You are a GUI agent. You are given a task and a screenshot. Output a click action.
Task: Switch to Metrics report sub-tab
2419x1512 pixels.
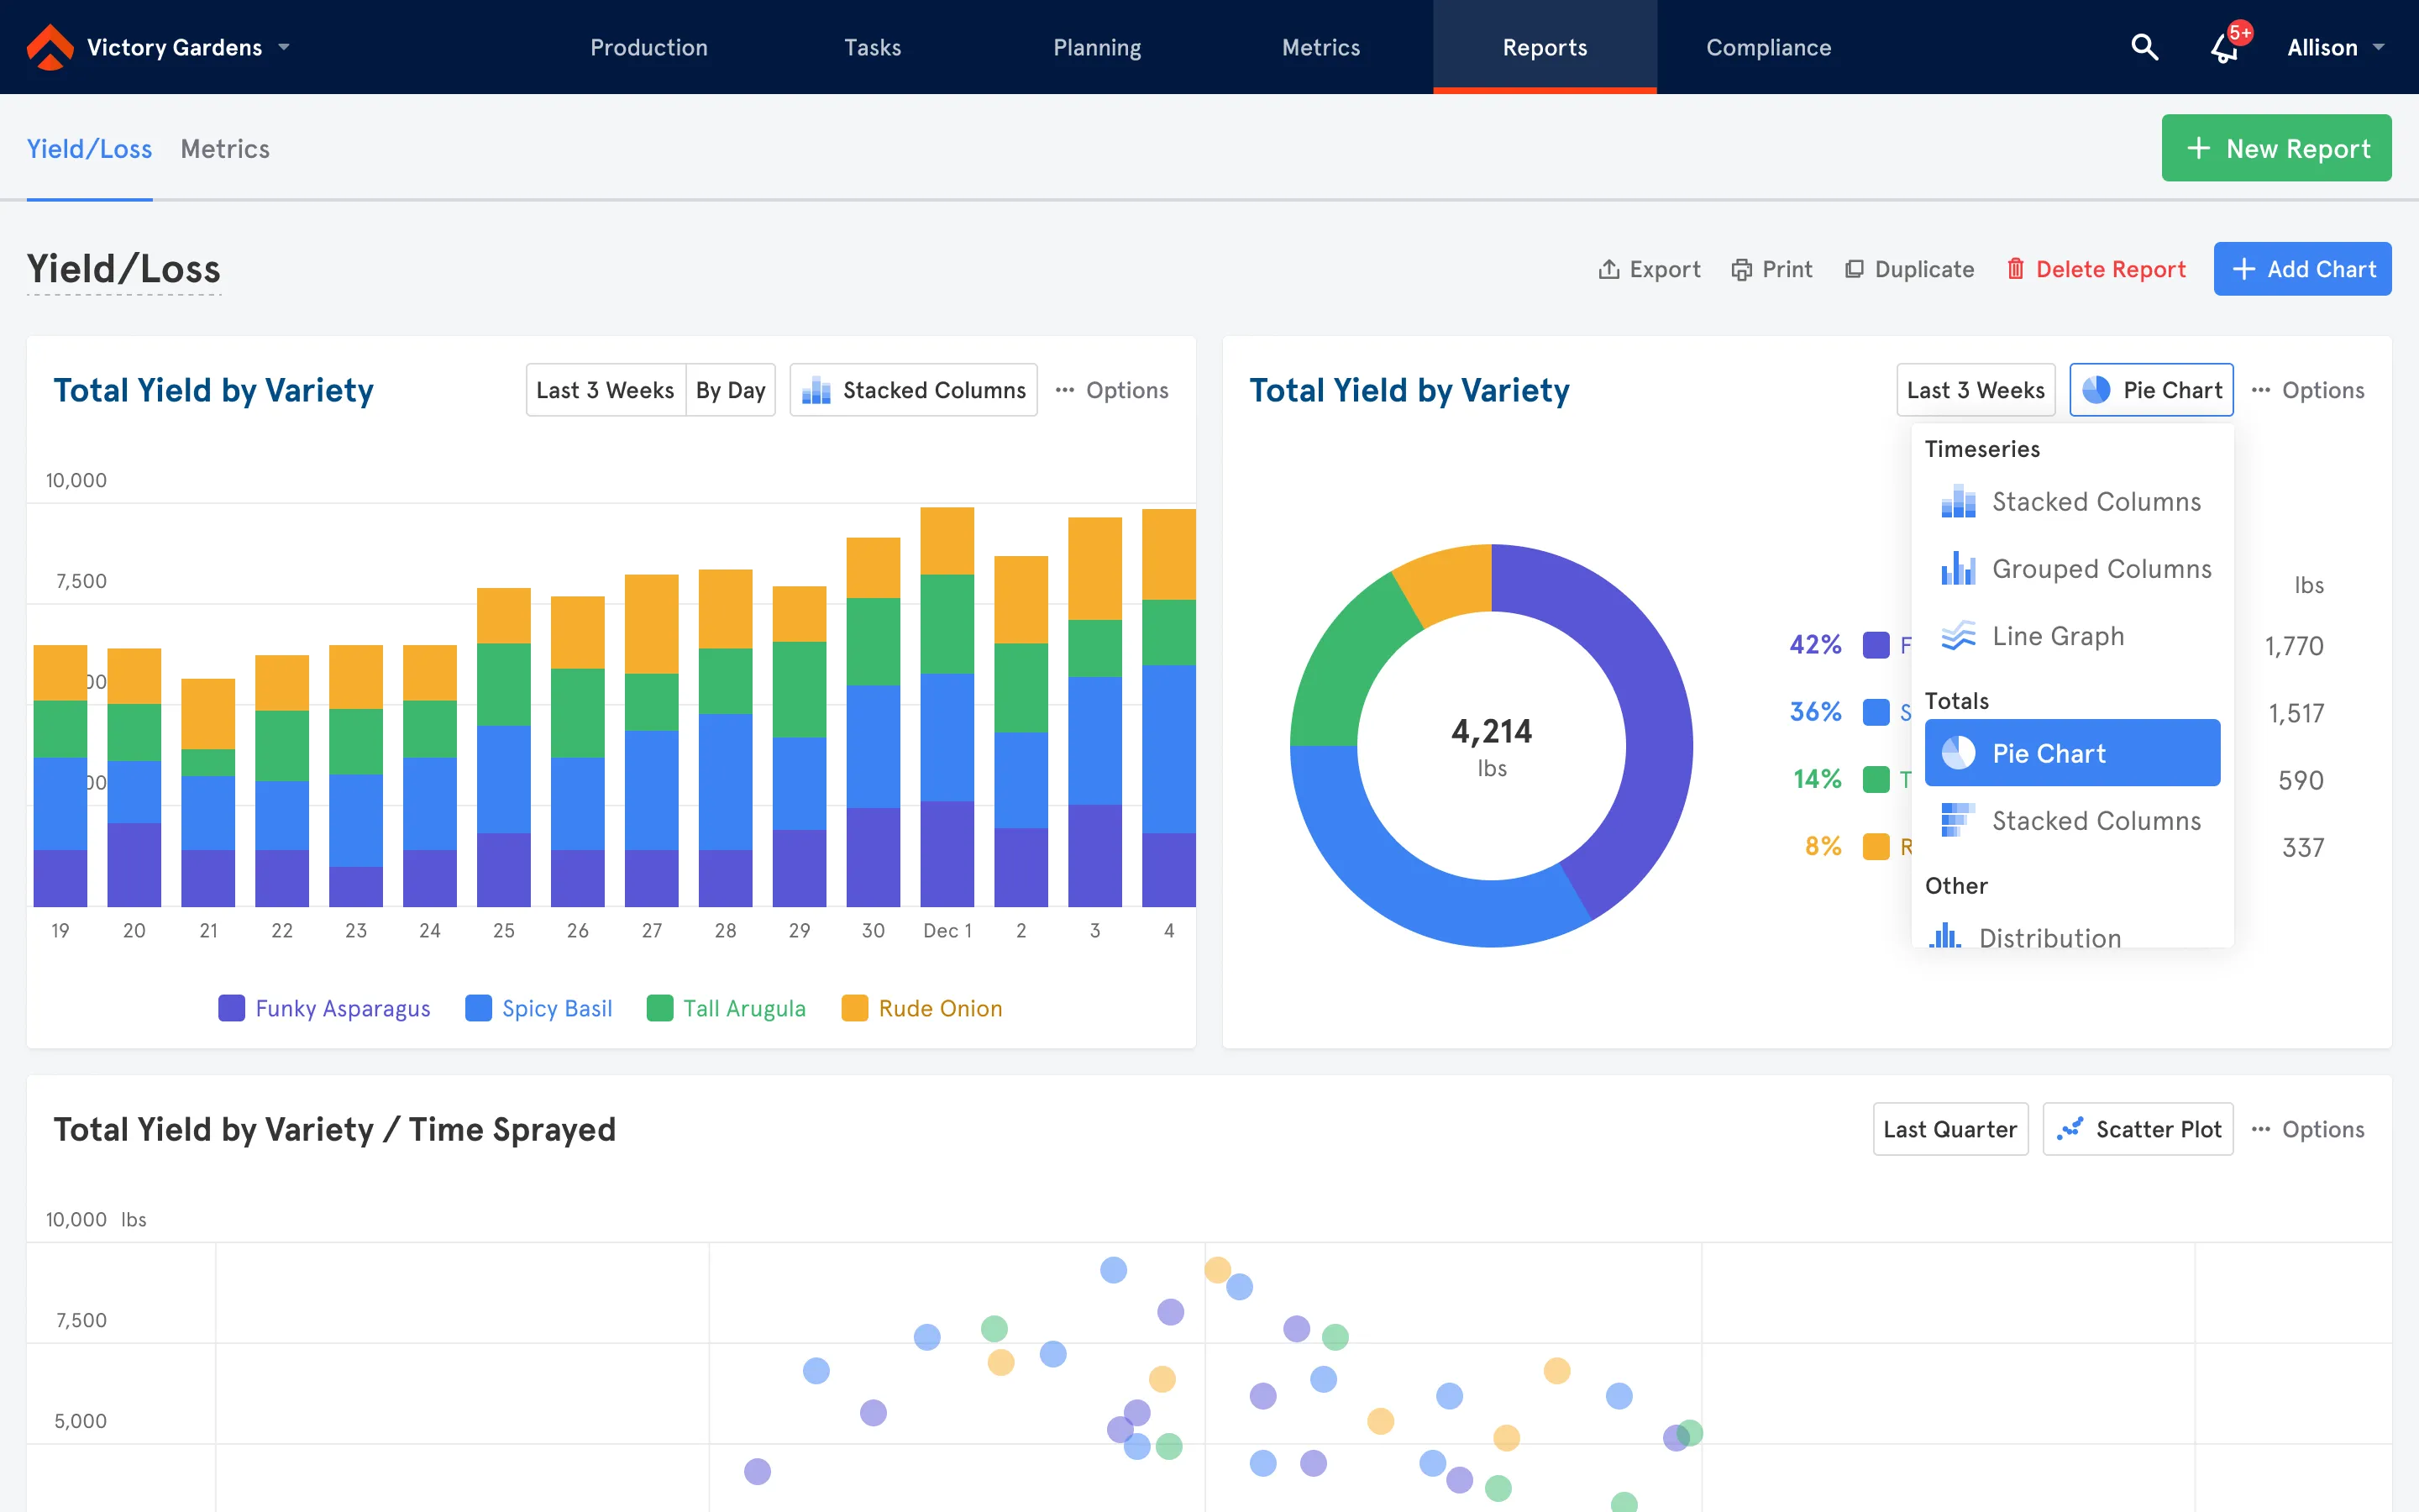(225, 149)
